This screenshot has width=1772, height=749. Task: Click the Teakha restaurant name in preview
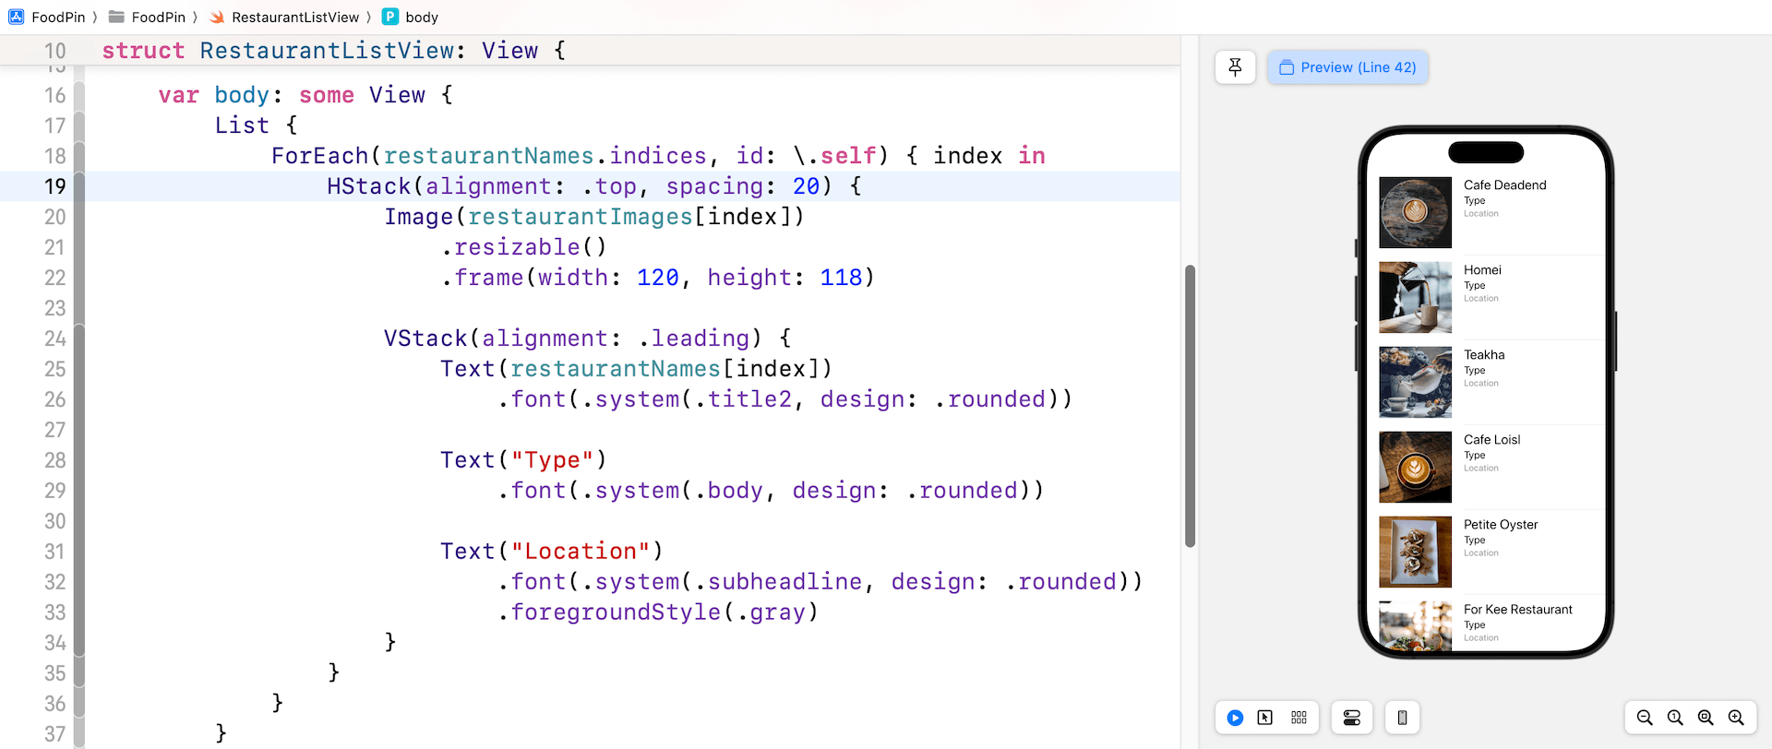tap(1484, 355)
